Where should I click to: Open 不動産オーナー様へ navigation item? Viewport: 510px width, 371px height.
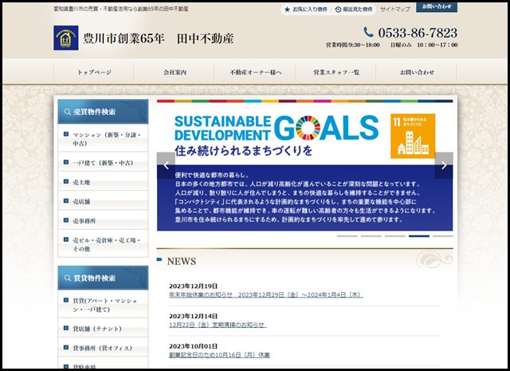[x=255, y=73]
